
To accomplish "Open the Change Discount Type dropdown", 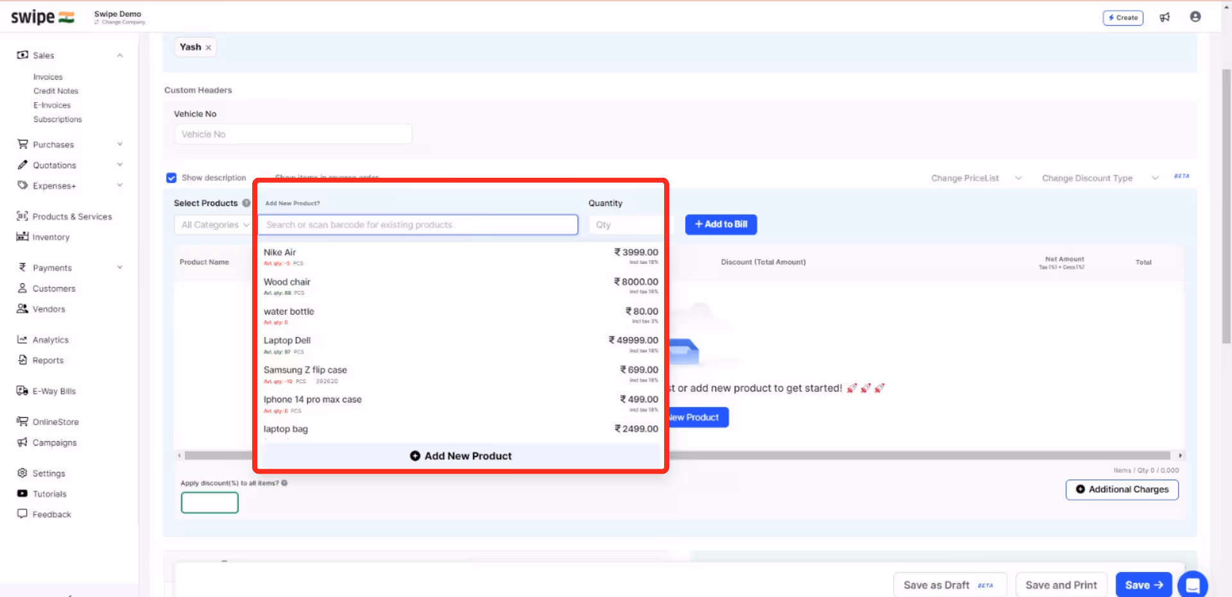I will click(1100, 178).
